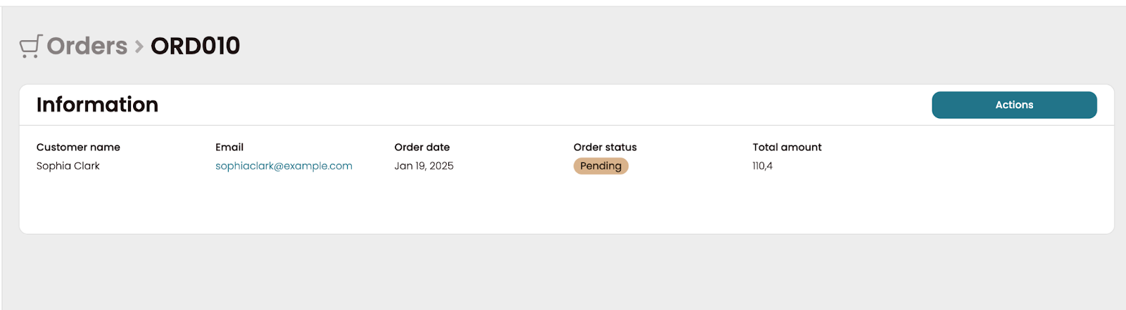Click the Total amount label
Screen dimensions: 1126x310
click(x=787, y=147)
